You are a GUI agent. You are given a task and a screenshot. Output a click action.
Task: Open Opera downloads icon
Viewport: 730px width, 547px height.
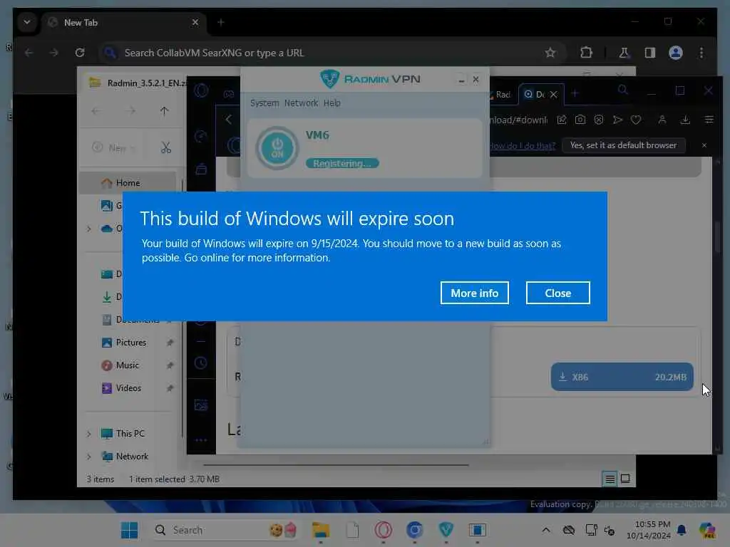tap(685, 120)
